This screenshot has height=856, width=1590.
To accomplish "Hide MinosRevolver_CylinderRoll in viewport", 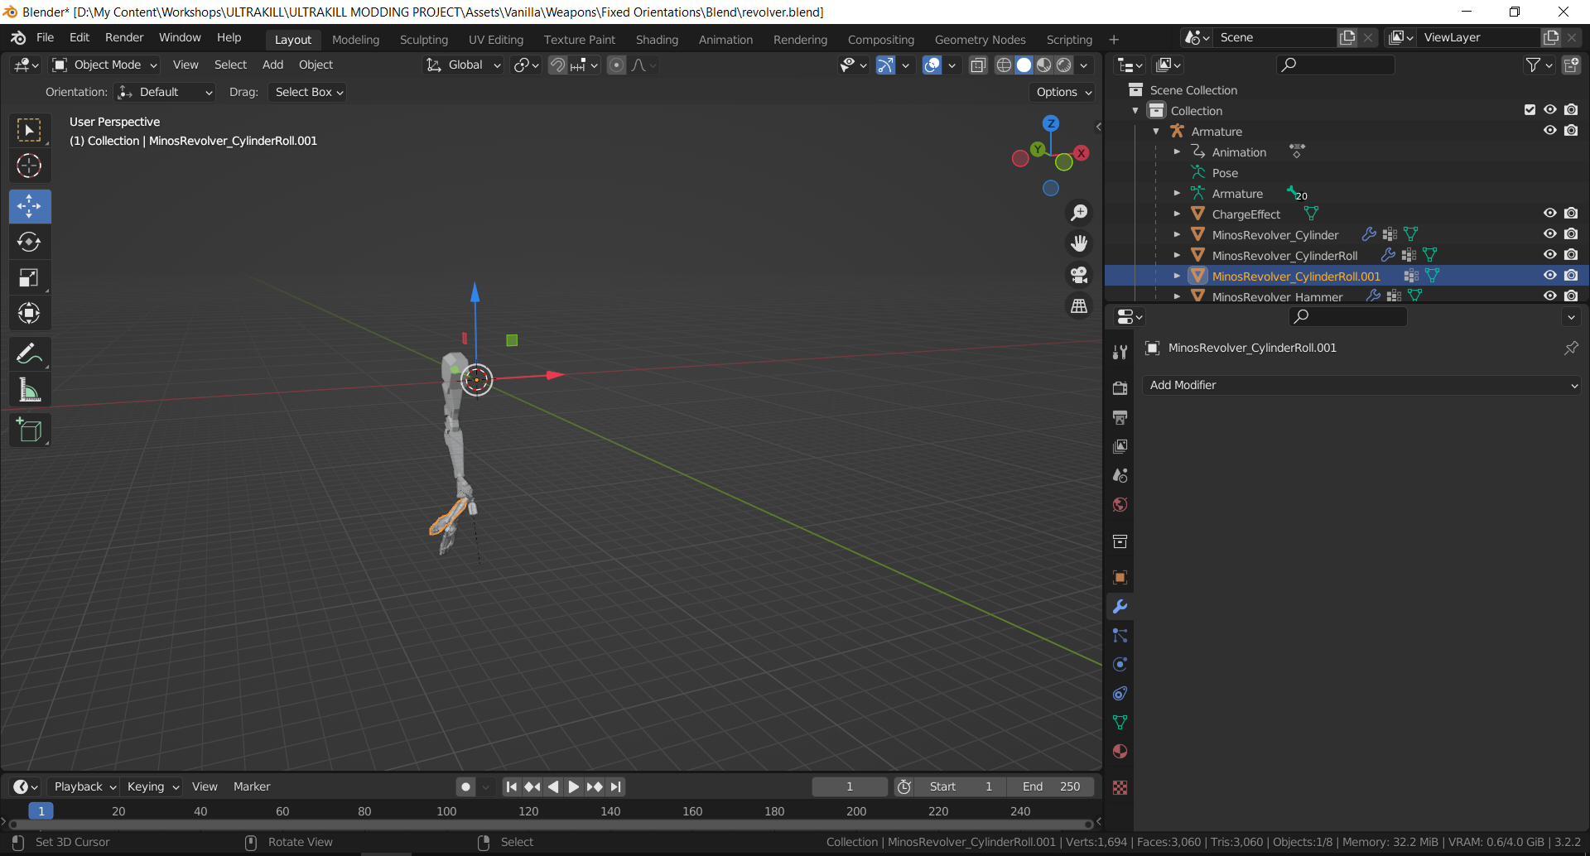I will tap(1549, 255).
